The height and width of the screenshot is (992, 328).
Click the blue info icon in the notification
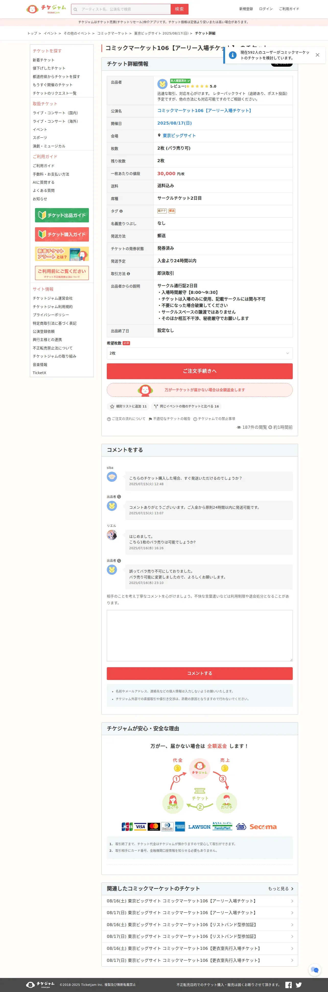pos(232,55)
